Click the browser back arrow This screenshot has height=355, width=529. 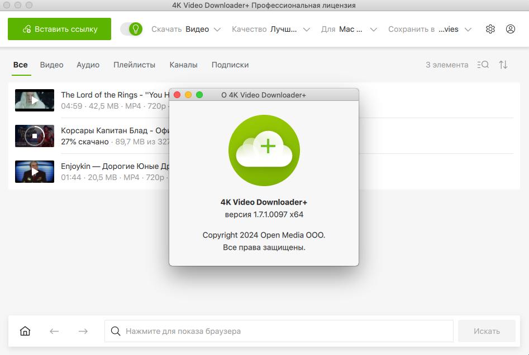pos(54,331)
